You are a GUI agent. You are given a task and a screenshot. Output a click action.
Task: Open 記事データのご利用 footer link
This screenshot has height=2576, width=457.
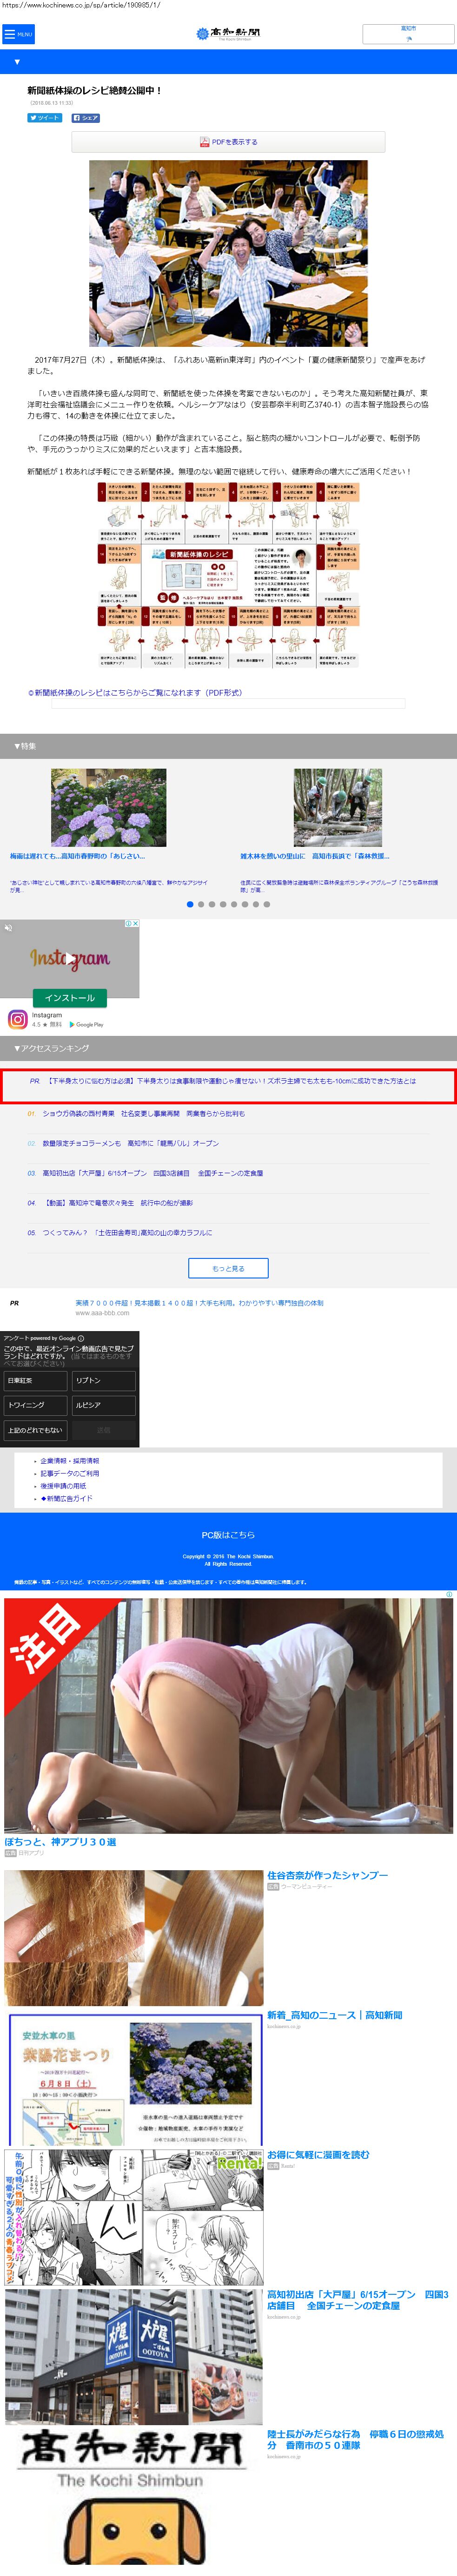point(70,1474)
